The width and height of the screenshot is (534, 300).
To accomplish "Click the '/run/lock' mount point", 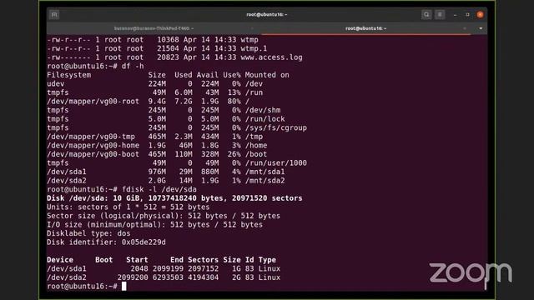I will 265,119.
